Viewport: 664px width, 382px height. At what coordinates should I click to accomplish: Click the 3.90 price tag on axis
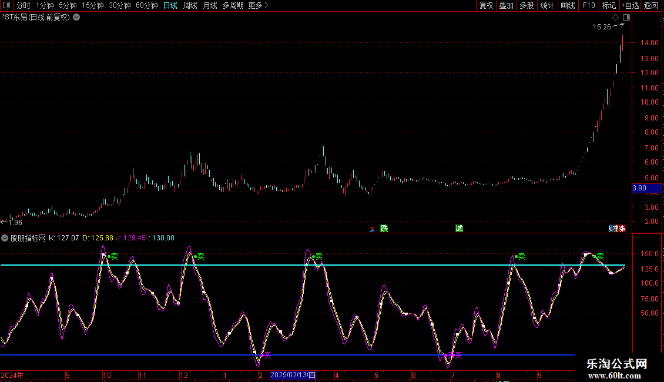tap(639, 187)
